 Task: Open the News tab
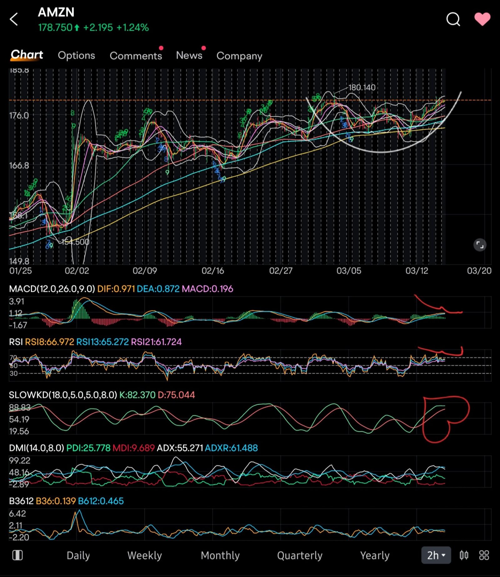[189, 55]
